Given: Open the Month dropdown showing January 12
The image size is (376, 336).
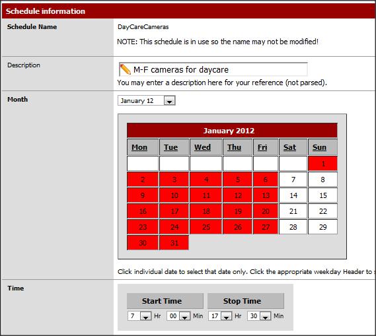Looking at the screenshot, I should (146, 100).
